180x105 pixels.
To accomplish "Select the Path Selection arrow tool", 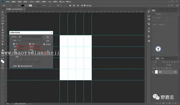I will point(3,44).
